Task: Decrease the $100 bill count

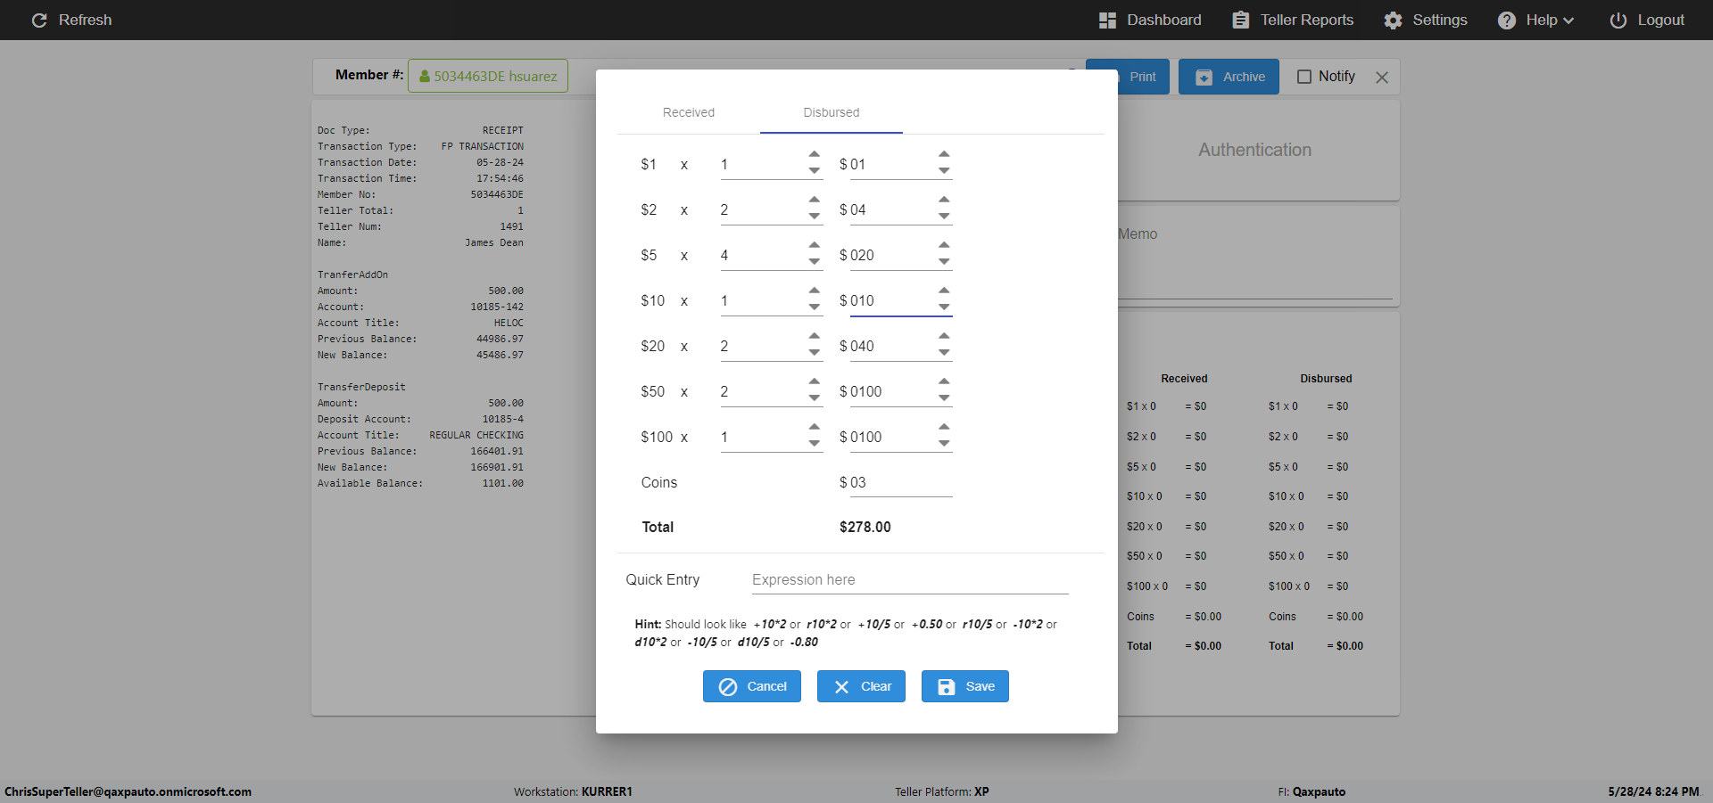Action: 815,443
